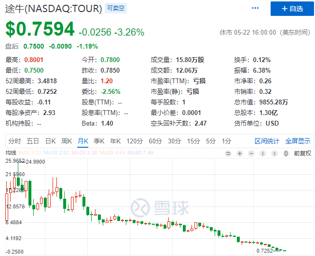This screenshot has height=256, width=315.
Task: Click the chart reset/undo arrow icon
Action: click(228, 154)
